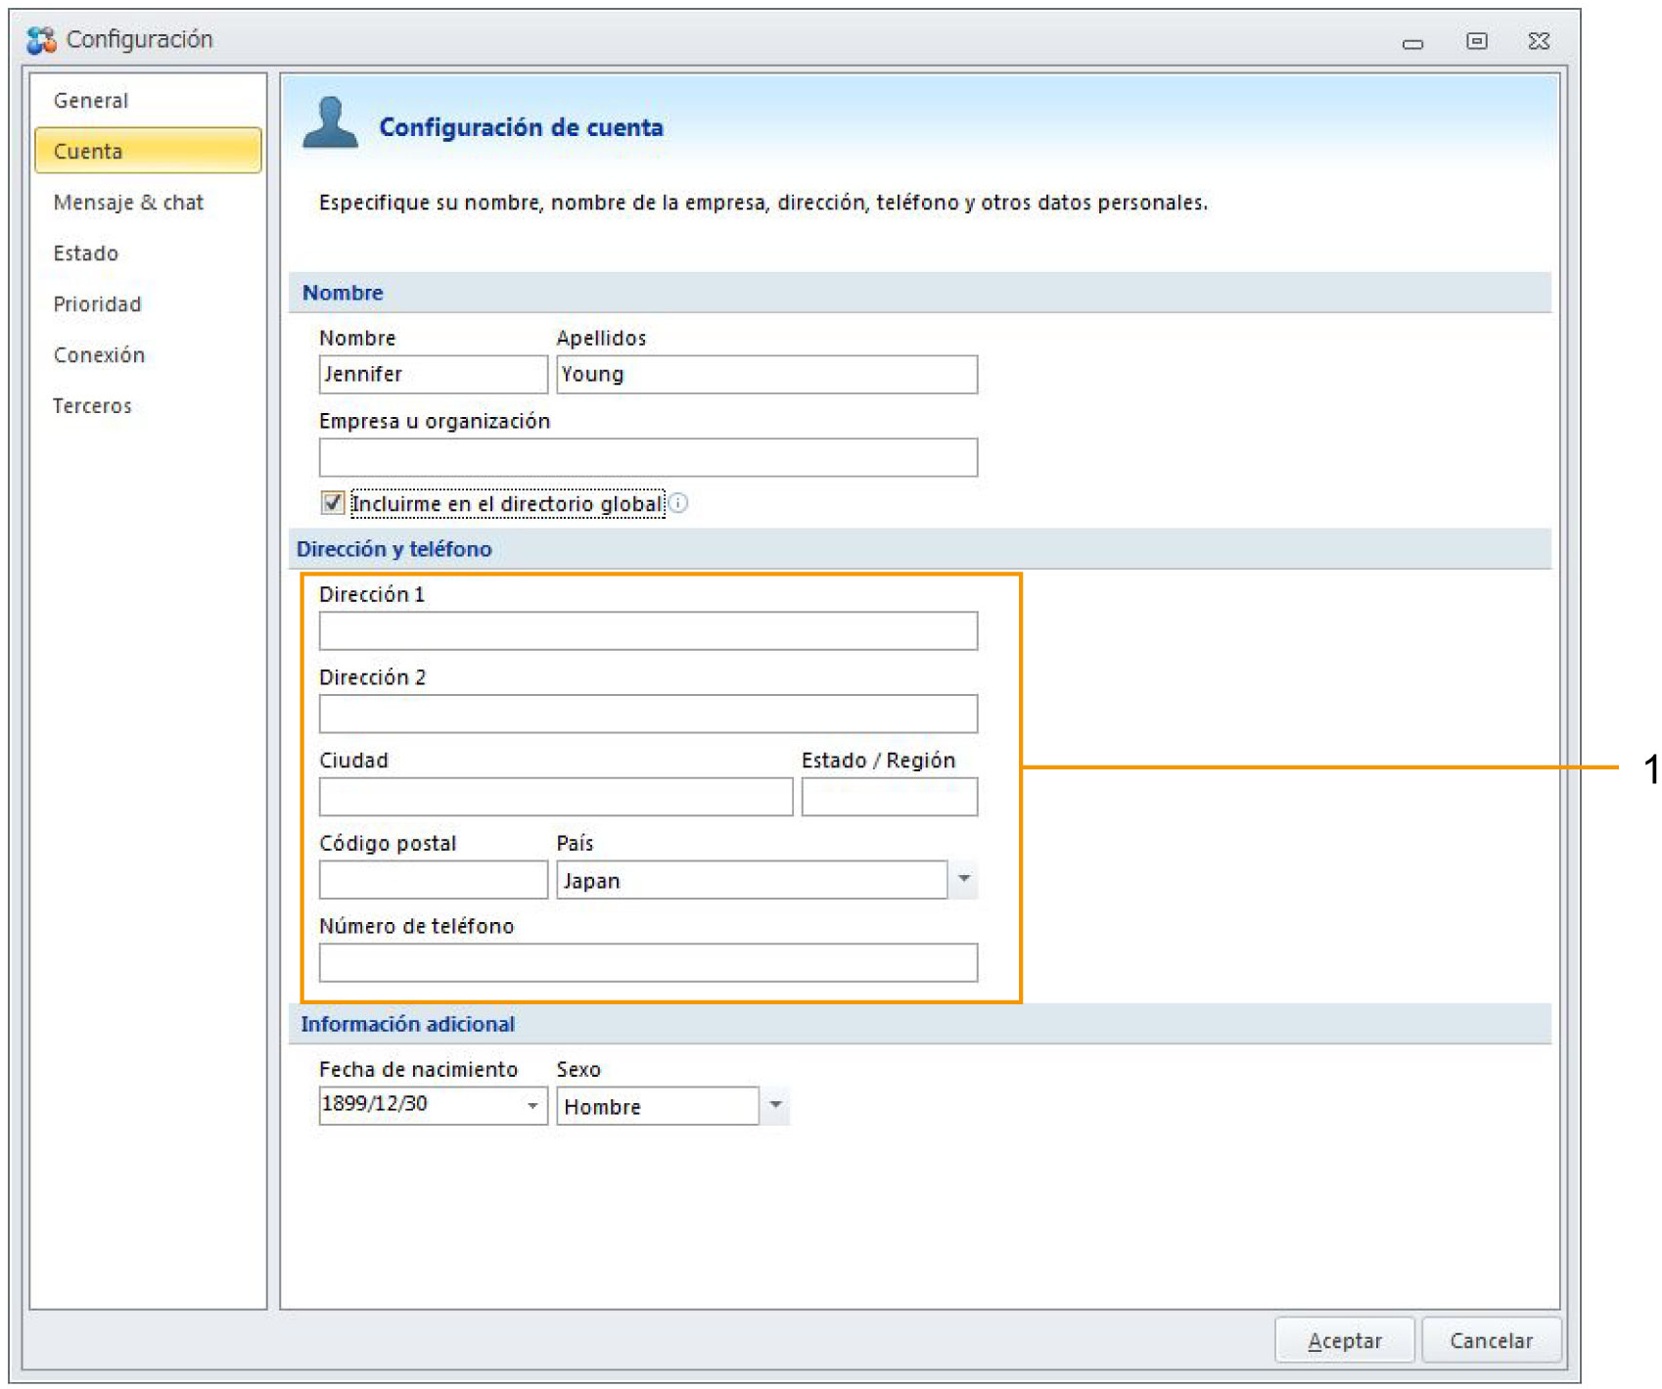Open the Conexión settings

point(148,355)
